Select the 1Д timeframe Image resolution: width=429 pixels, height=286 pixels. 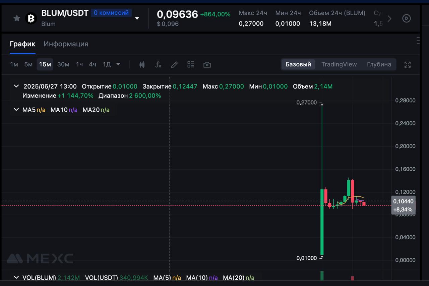[107, 64]
